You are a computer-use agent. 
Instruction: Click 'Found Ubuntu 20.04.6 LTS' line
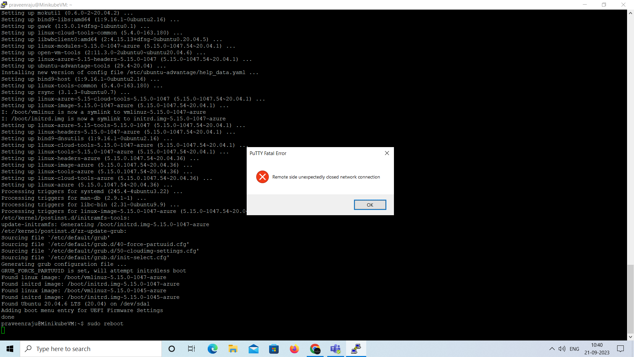point(75,304)
